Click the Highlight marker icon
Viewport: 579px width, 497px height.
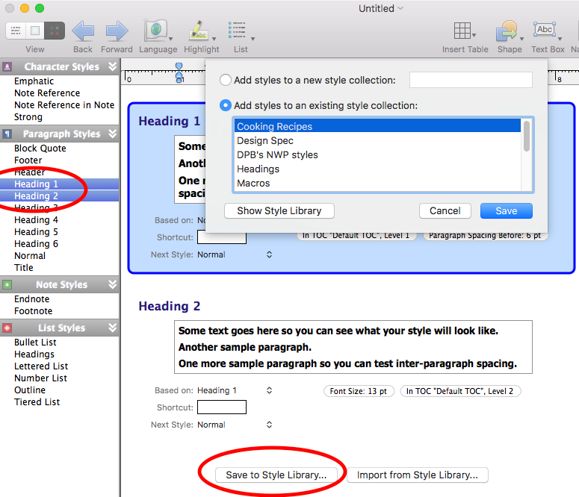coord(199,31)
